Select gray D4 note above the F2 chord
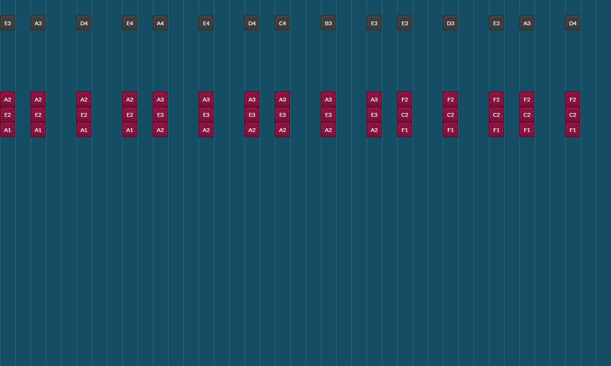Image resolution: width=611 pixels, height=366 pixels. (573, 23)
